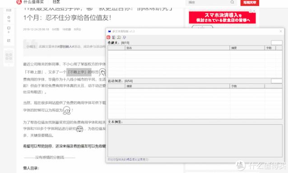This screenshot has height=173, width=288.
Task: Click the 懒人目录 heading in the article
Action: tap(31, 168)
